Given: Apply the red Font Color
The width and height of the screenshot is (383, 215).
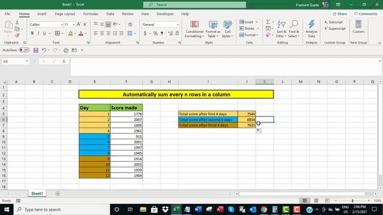Looking at the screenshot, I should (81, 33).
